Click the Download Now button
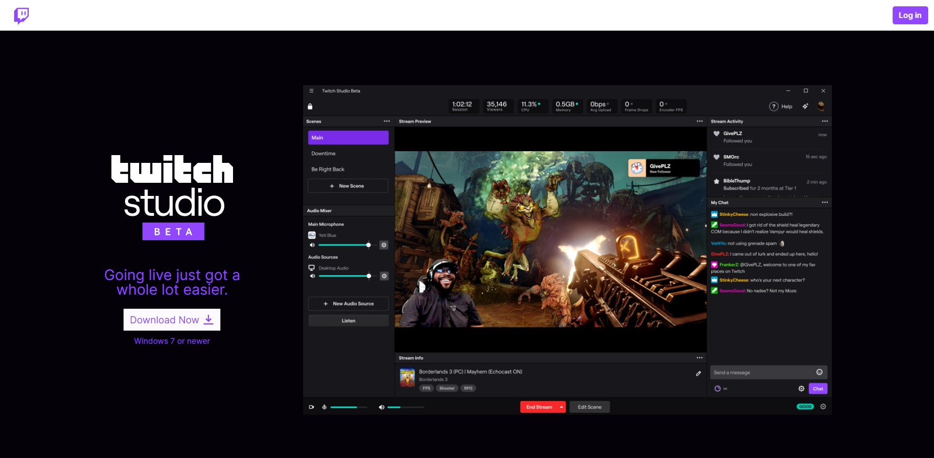The height and width of the screenshot is (458, 934). 172,319
